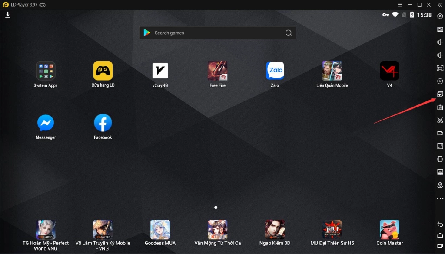Open virtual GPS location icon

pyautogui.click(x=440, y=186)
